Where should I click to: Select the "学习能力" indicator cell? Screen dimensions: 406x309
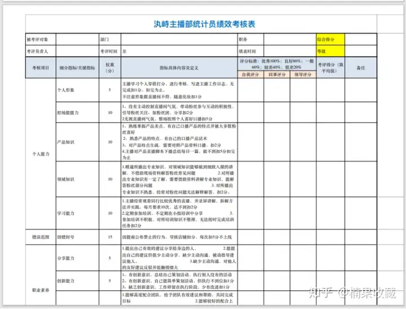point(77,213)
